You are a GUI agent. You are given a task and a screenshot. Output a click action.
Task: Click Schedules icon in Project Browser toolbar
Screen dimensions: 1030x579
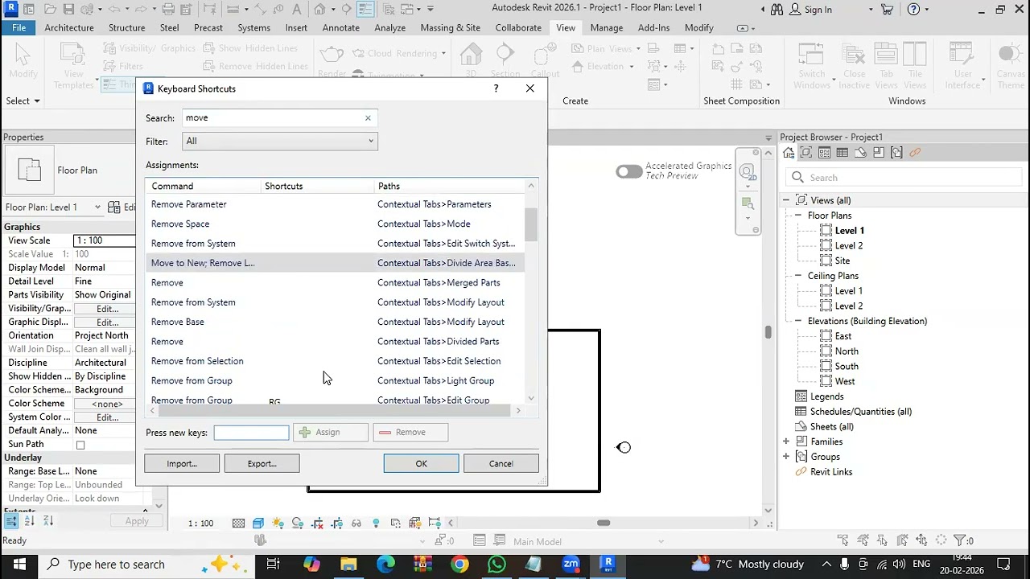843,153
